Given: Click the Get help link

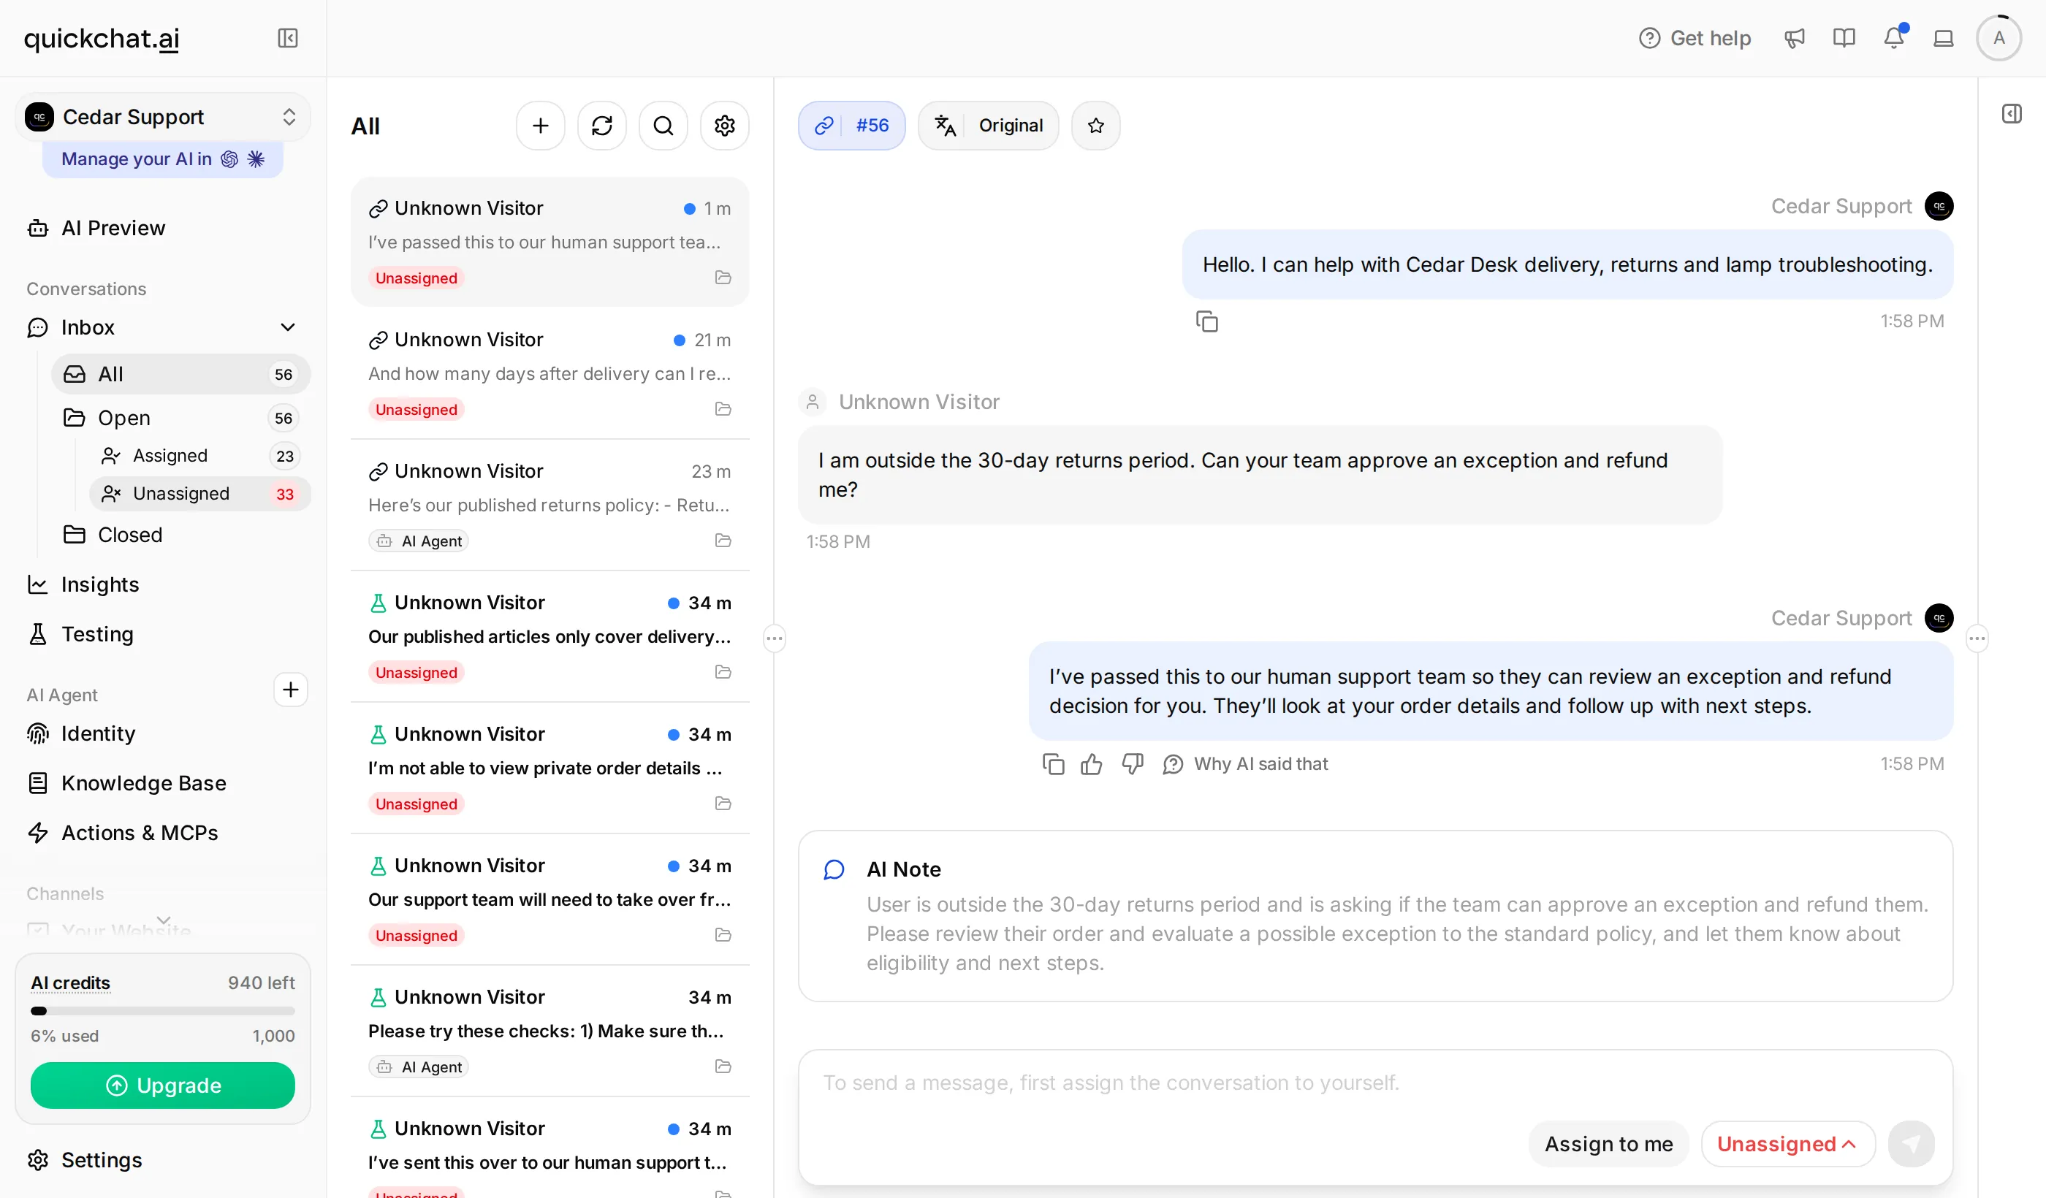Looking at the screenshot, I should tap(1695, 38).
